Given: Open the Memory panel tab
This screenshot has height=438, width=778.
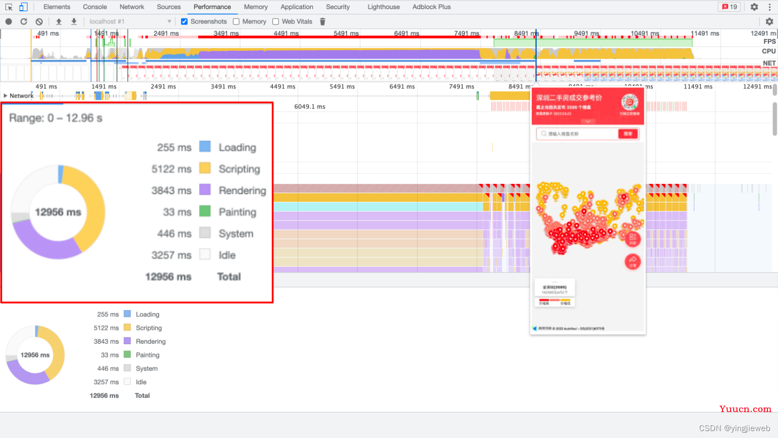Looking at the screenshot, I should (256, 7).
